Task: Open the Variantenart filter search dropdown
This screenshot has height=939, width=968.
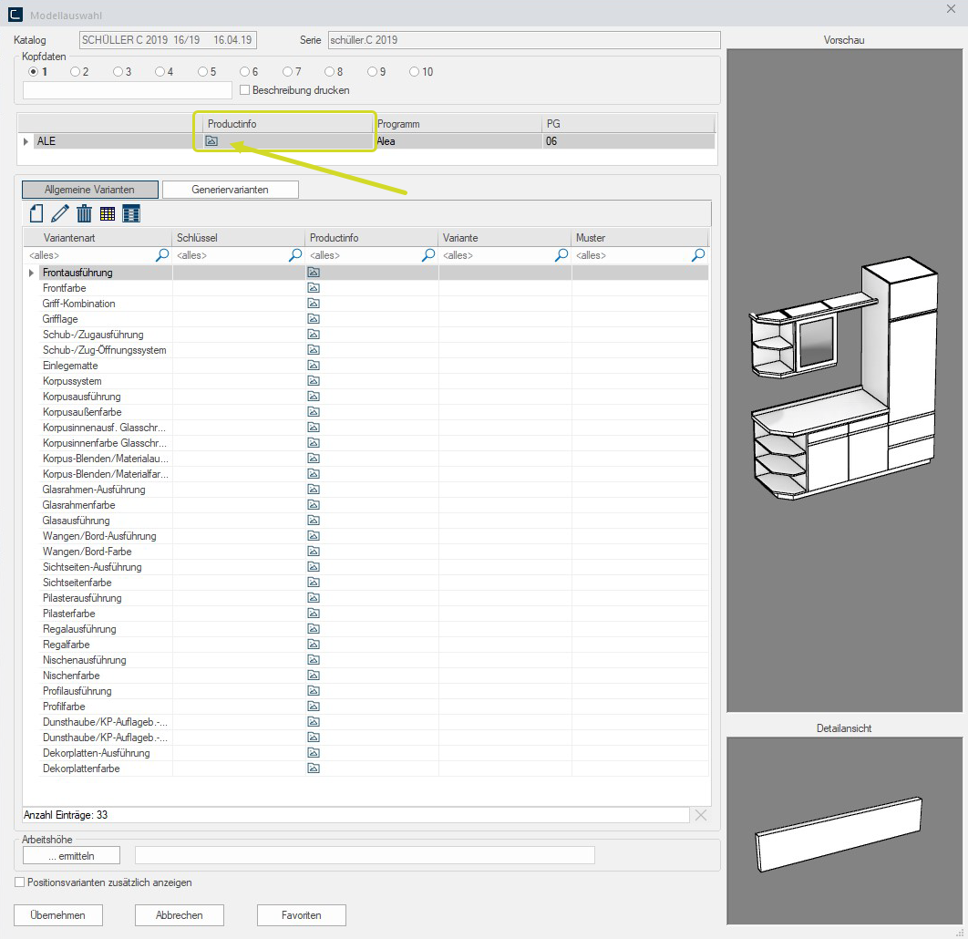Action: pos(162,256)
